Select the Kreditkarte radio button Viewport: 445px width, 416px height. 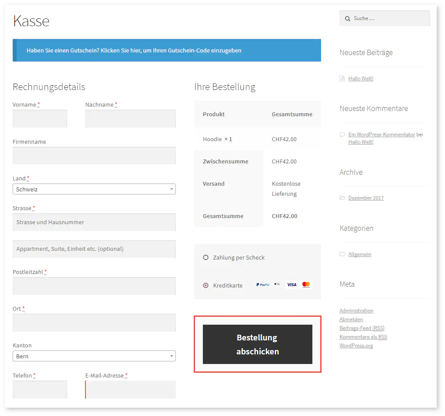(x=206, y=285)
